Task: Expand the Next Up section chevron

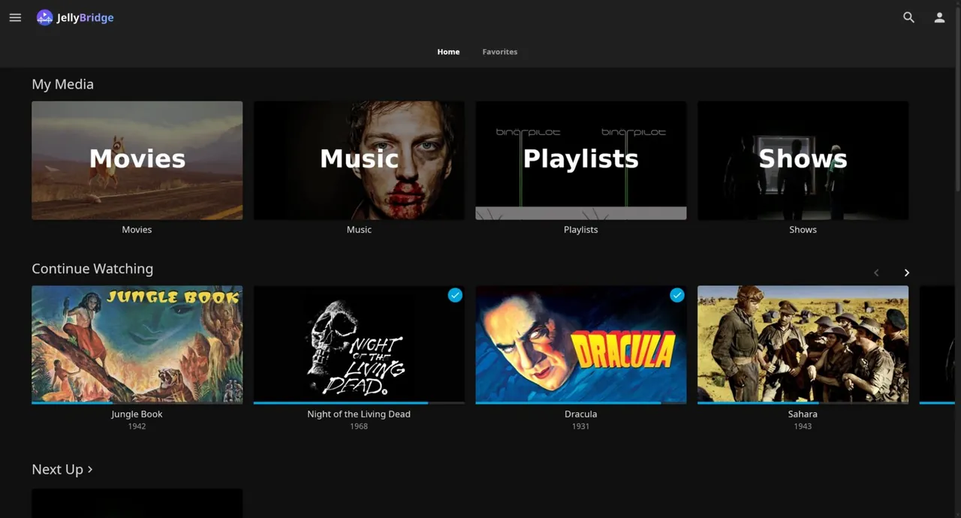Action: [x=90, y=469]
